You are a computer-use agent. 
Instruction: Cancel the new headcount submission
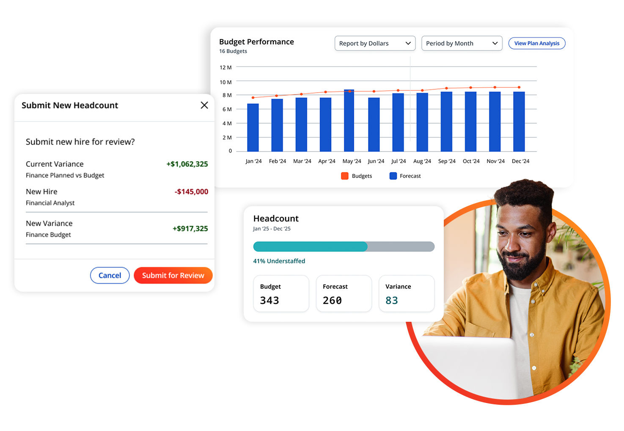coord(110,275)
